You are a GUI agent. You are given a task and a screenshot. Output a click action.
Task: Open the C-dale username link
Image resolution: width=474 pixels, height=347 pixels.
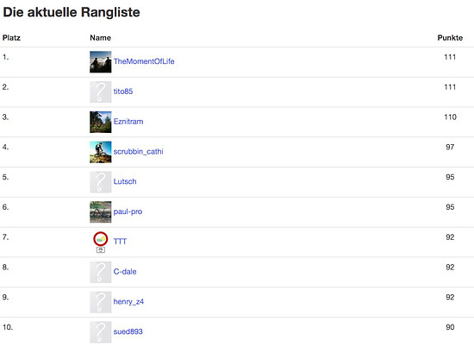tap(125, 271)
